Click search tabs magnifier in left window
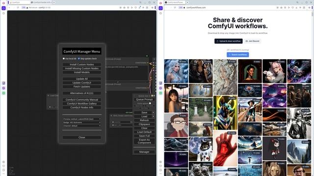This screenshot has height=176, width=314. click(140, 2)
